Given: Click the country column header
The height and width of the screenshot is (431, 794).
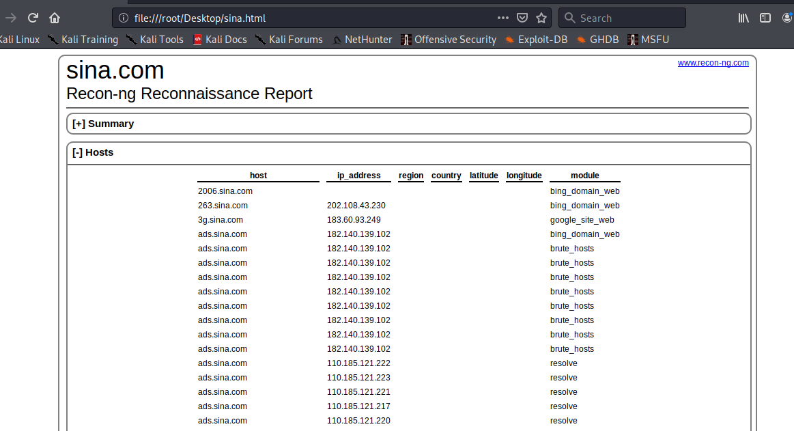Looking at the screenshot, I should tap(446, 176).
